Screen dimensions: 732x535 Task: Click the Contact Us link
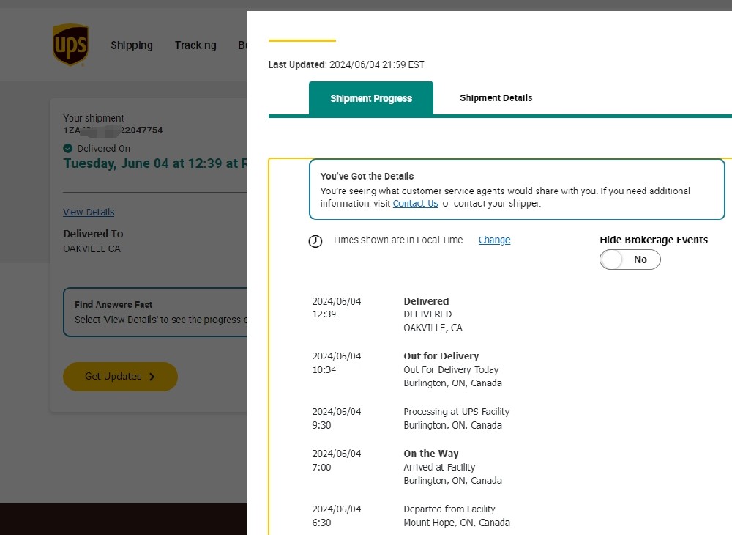416,203
